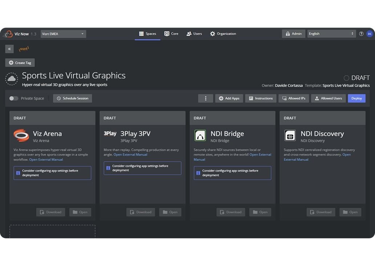Open External Manual link for Viz Arena
Screen dimensions: 375x266
(46, 160)
